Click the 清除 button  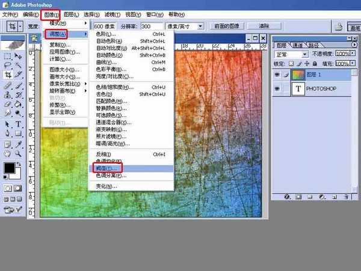click(264, 26)
